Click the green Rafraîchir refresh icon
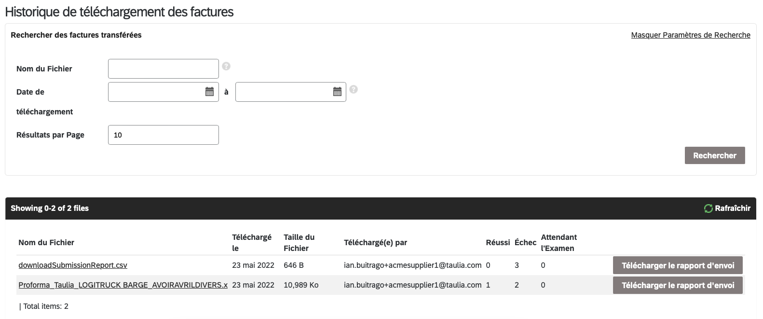763x319 pixels. [708, 208]
